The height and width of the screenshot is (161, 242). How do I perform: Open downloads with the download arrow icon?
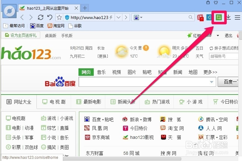(228, 17)
